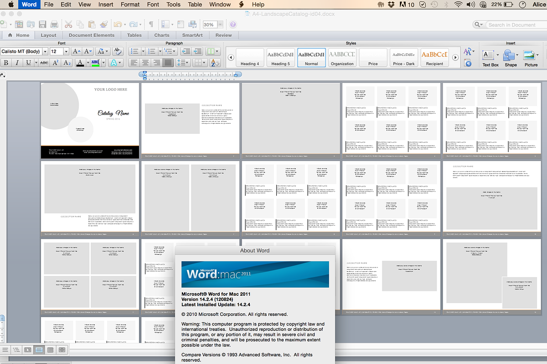Screen dimensions: 547x364
Task: Expand the font size dropdown
Action: pos(66,52)
